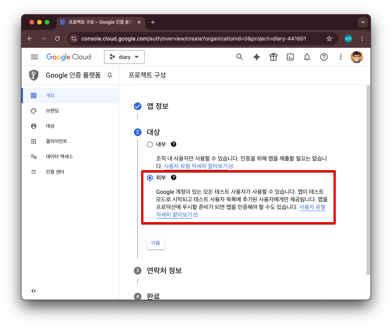Viewport: 392px width, 328px height.
Task: Open 사용자 유형 자세히 알아보기 link under 내부
Action: coord(198,166)
